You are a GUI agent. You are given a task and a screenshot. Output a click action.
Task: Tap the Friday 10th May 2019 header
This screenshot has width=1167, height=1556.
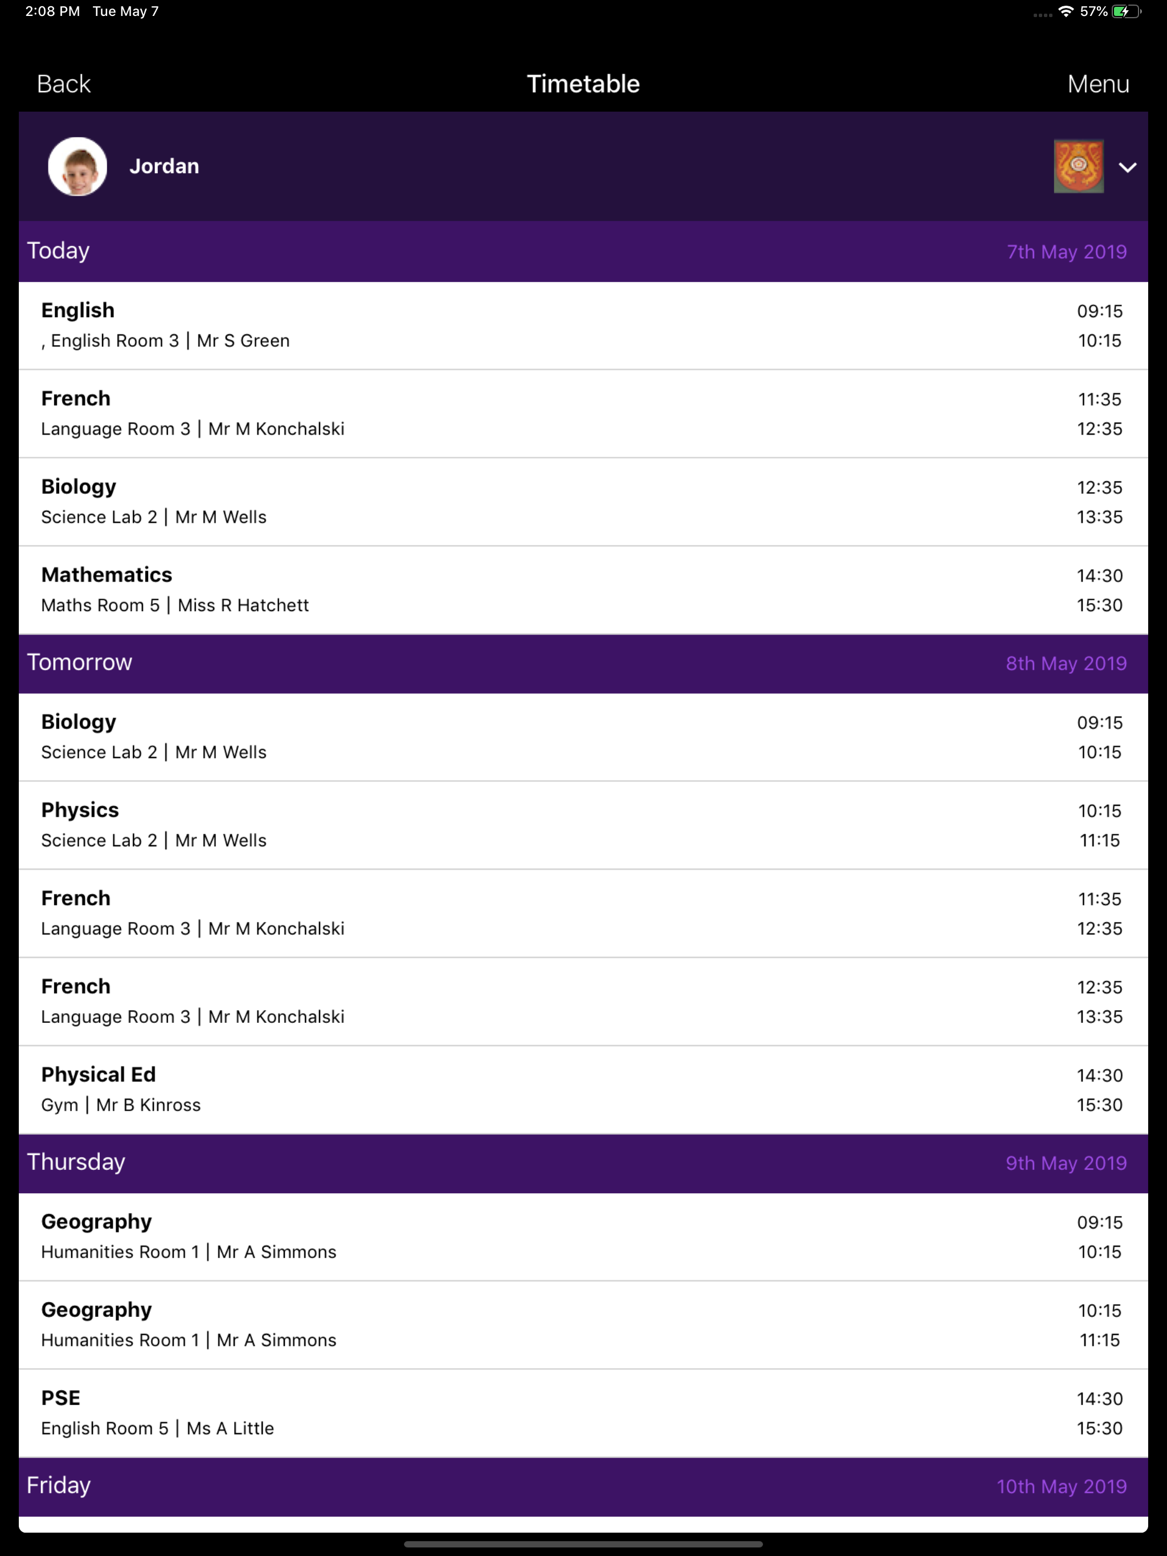(x=583, y=1487)
